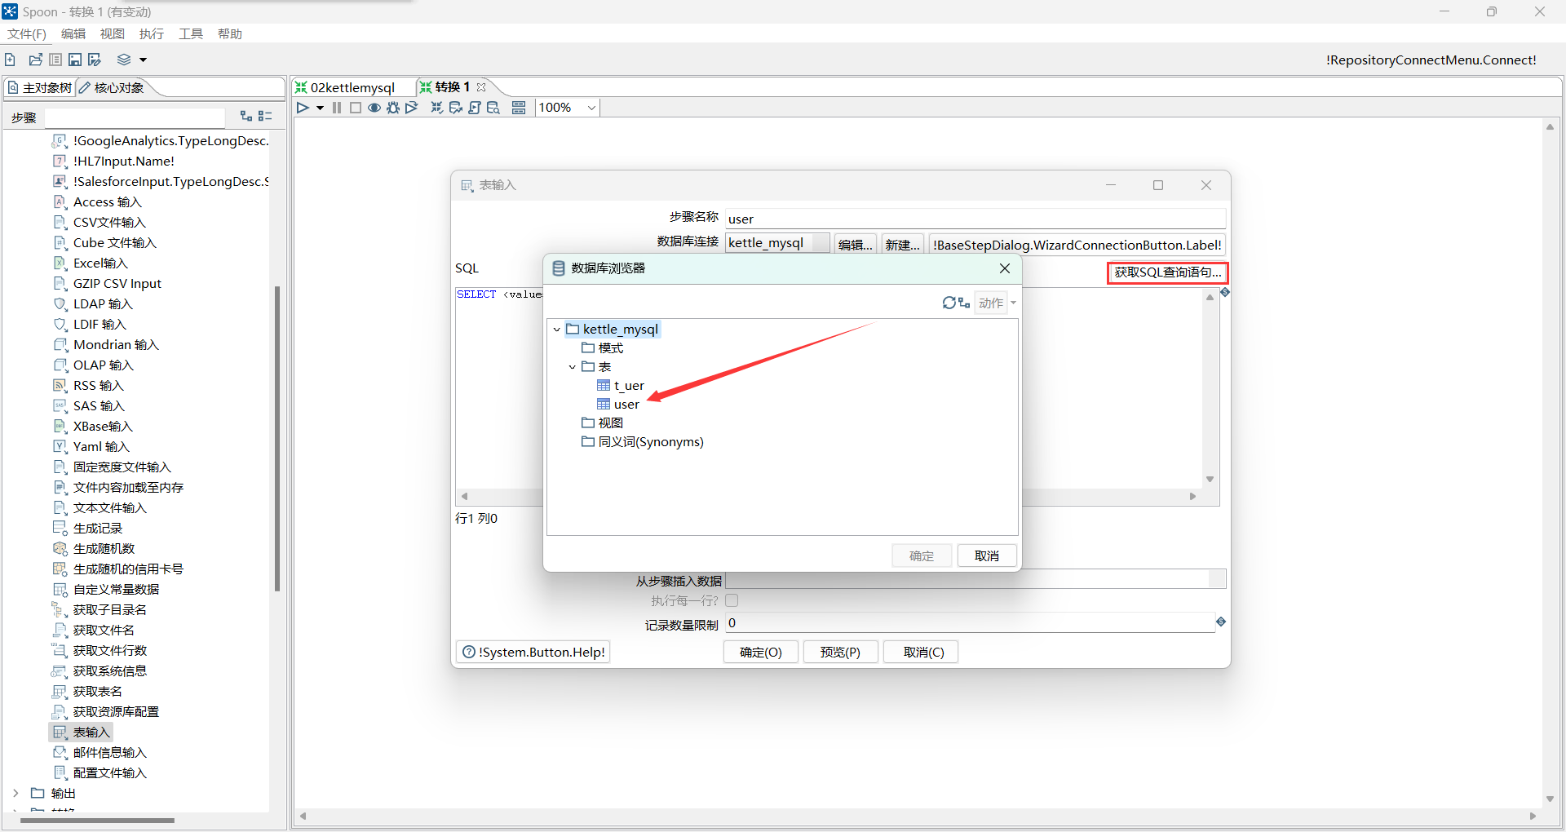Select the user table in database browser
Image resolution: width=1566 pixels, height=832 pixels.
[x=626, y=405]
